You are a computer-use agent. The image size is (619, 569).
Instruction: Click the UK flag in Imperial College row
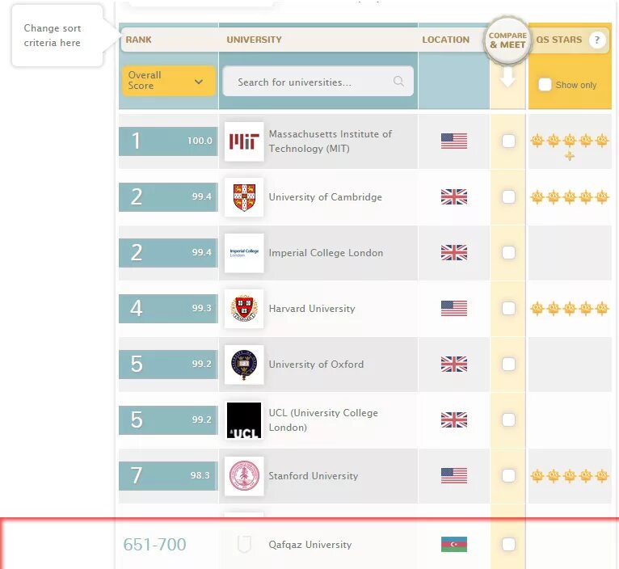(x=454, y=252)
